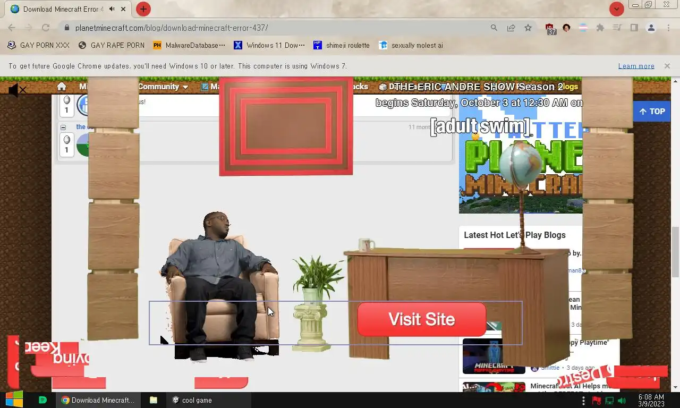
Task: Follow the Learn more link in update bar
Action: coord(636,66)
